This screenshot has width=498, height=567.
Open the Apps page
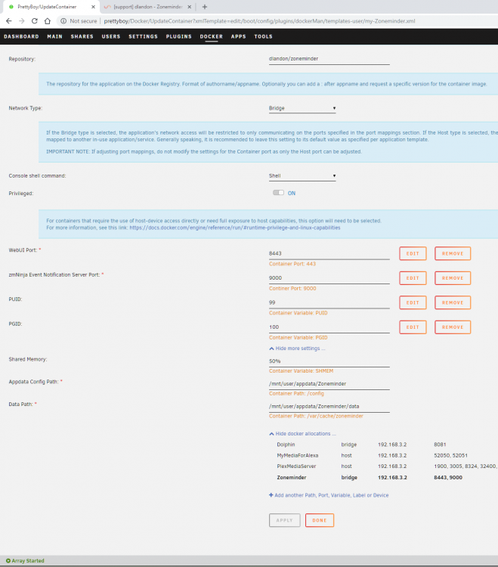pos(239,36)
